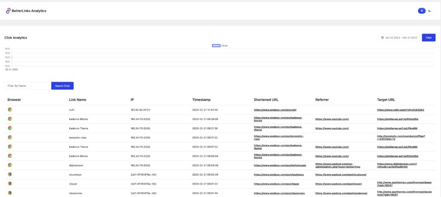Open shortened URL wpdoze.com/go/digitalocean
This screenshot has width=441, height=197.
(280, 165)
